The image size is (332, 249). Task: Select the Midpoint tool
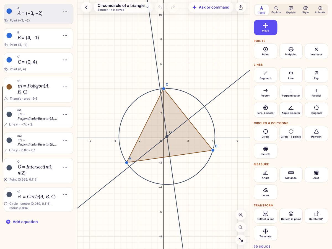(291, 51)
